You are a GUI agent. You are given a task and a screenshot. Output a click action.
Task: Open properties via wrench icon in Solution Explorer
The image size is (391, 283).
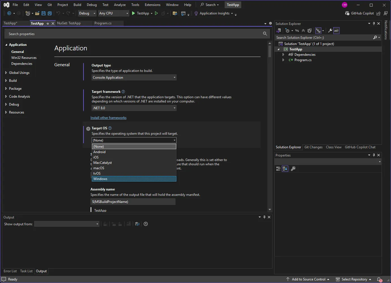330,31
